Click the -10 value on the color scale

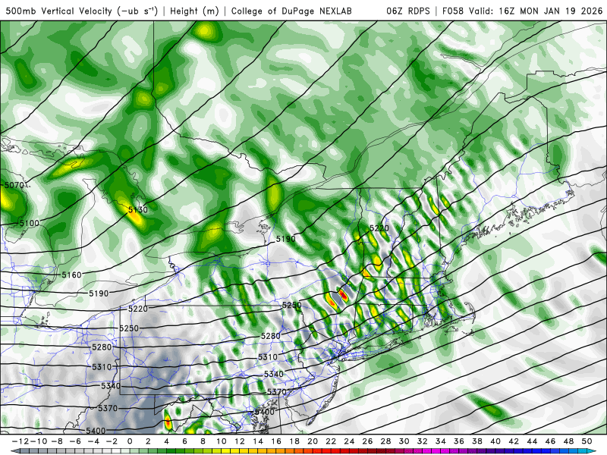(39, 441)
